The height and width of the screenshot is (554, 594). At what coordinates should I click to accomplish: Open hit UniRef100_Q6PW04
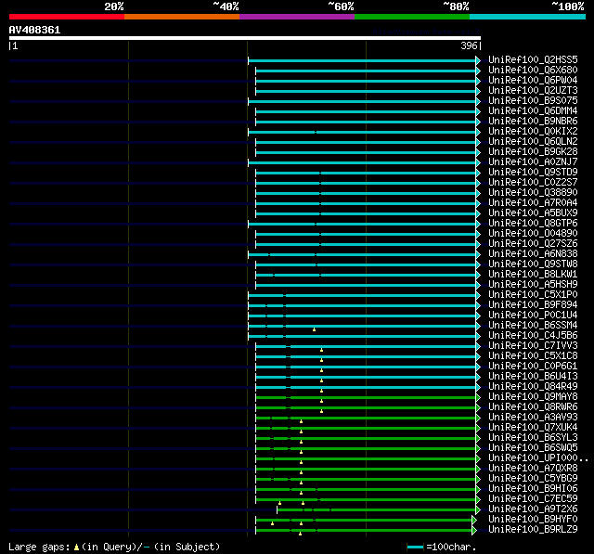point(533,81)
